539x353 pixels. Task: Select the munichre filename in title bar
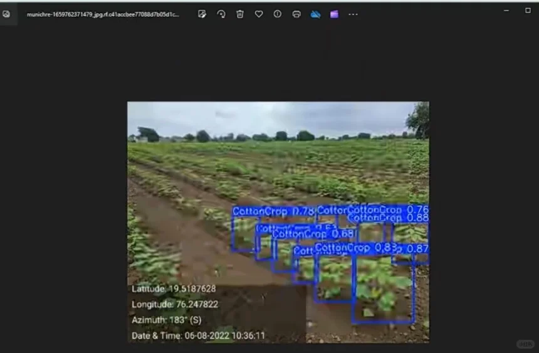click(x=103, y=14)
